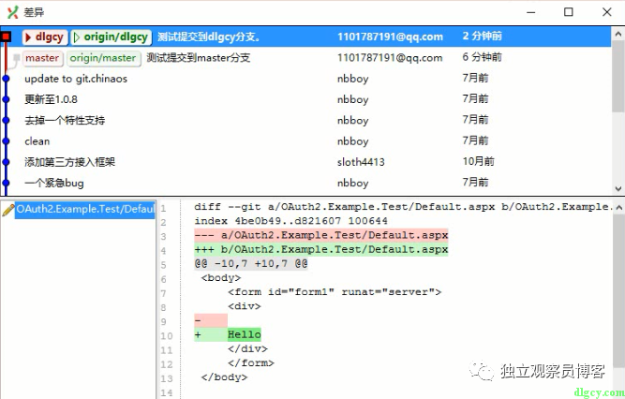Select the dlgcy branch label
This screenshot has width=625, height=399.
point(45,37)
